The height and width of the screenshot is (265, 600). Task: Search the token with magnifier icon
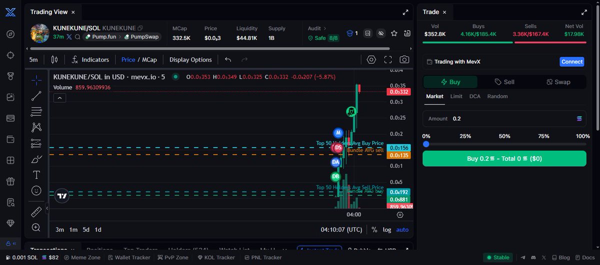click(x=77, y=37)
